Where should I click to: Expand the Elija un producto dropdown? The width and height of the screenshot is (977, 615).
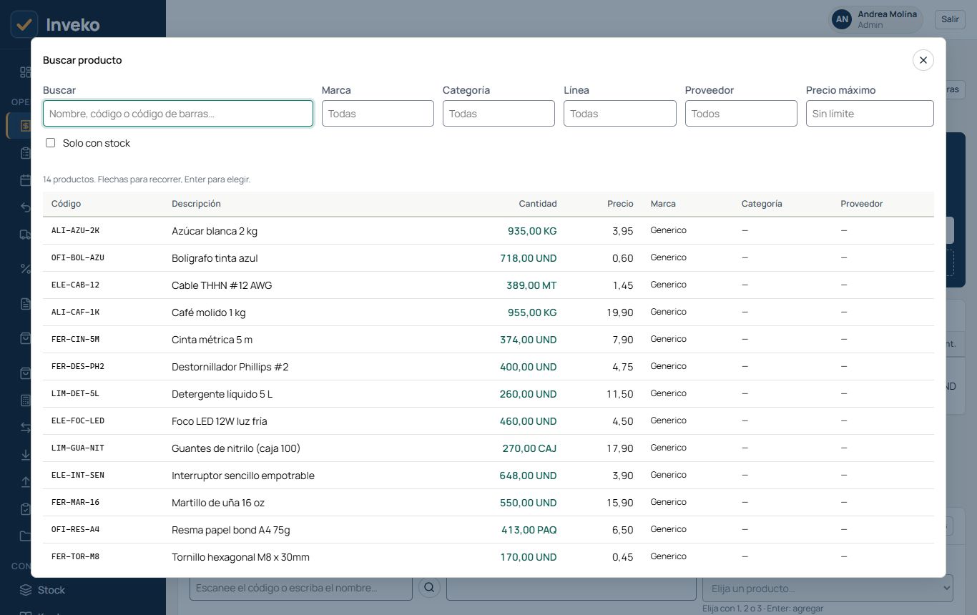pos(828,588)
